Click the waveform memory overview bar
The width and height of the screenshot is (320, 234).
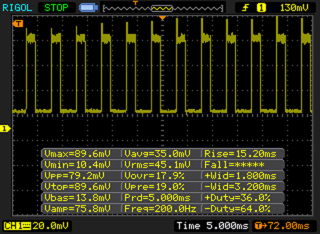[x=163, y=9]
